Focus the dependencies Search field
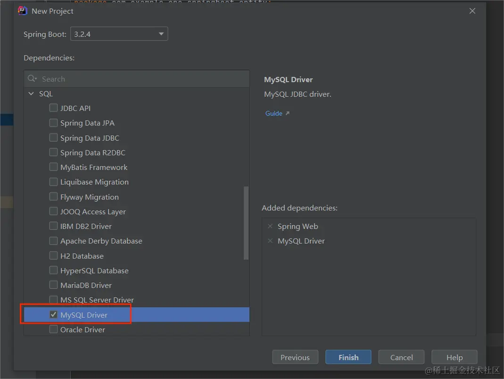The height and width of the screenshot is (379, 504). pos(137,79)
